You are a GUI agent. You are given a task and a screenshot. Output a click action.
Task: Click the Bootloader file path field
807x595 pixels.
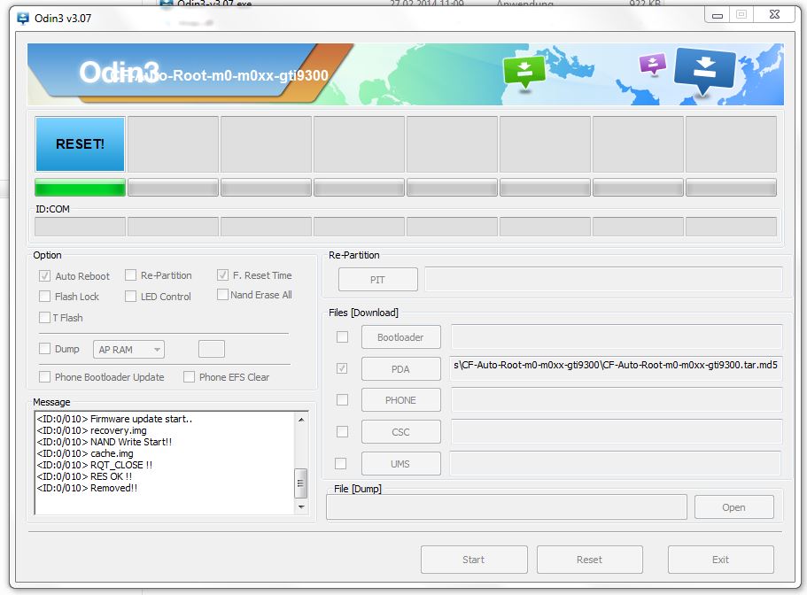tap(617, 336)
